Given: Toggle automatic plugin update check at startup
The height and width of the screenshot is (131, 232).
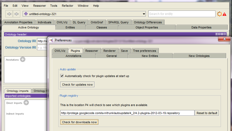Looking at the screenshot, I should (62, 76).
